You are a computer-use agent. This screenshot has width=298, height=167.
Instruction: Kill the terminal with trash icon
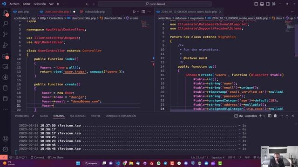[275, 116]
